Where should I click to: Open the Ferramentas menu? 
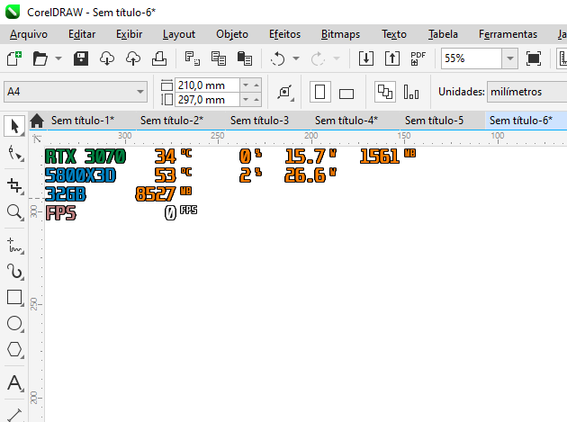tap(508, 34)
